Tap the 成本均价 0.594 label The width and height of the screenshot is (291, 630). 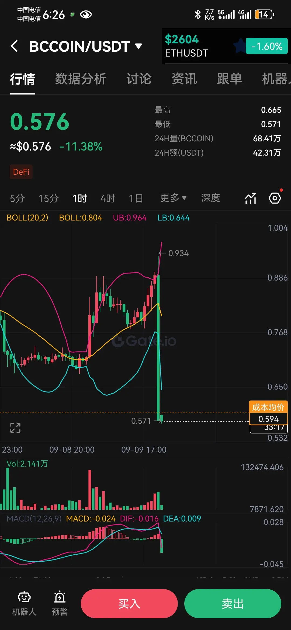268,413
